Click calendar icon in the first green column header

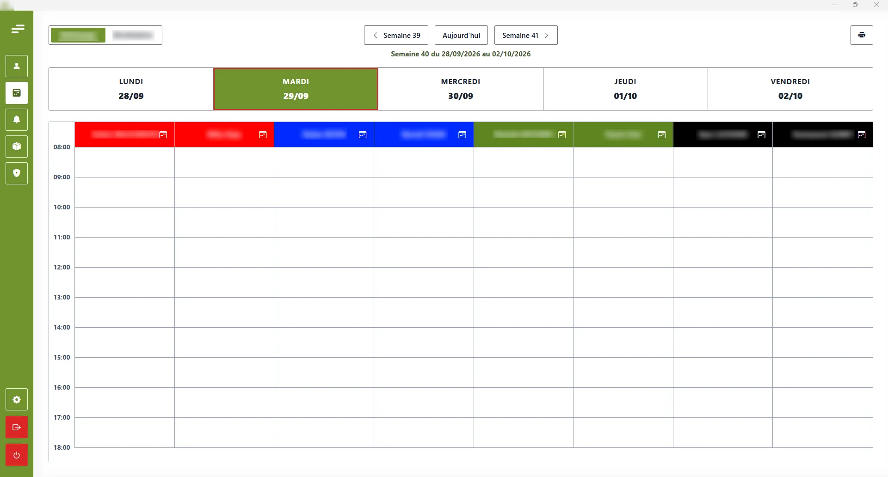(562, 135)
